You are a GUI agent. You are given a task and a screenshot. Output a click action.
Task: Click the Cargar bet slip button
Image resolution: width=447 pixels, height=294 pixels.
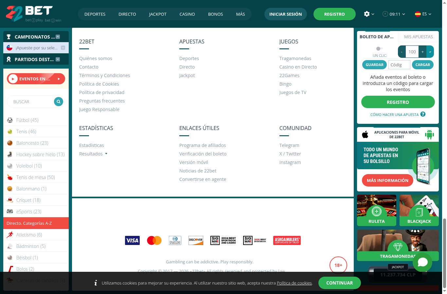(423, 65)
